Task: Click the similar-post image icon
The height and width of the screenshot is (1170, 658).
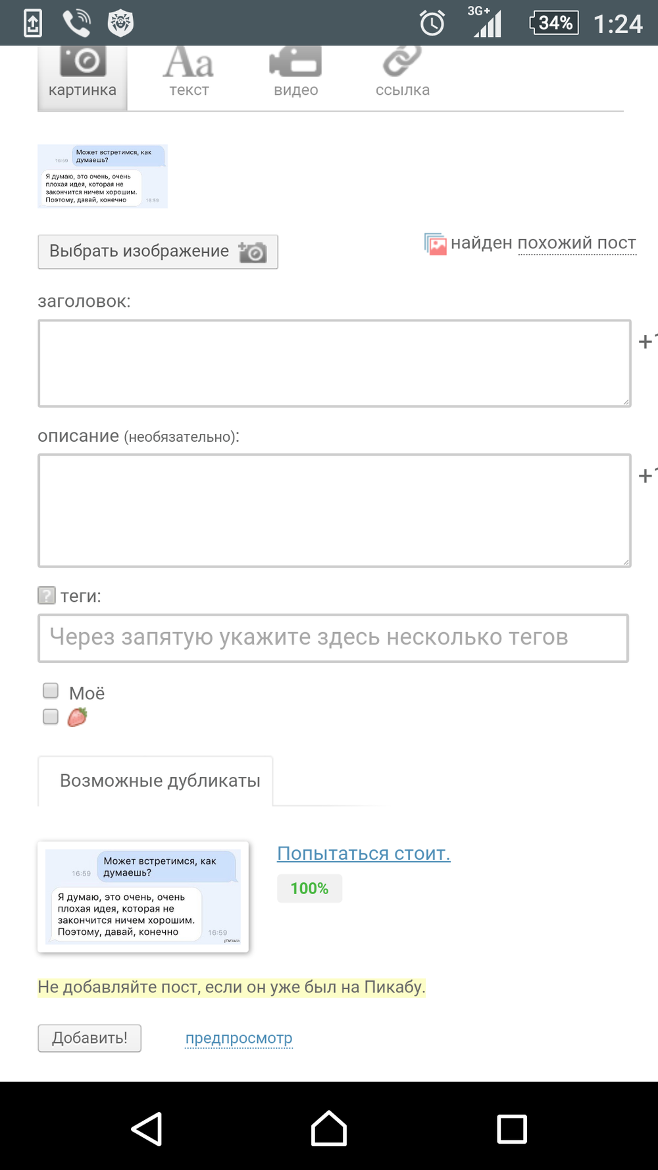Action: 435,244
